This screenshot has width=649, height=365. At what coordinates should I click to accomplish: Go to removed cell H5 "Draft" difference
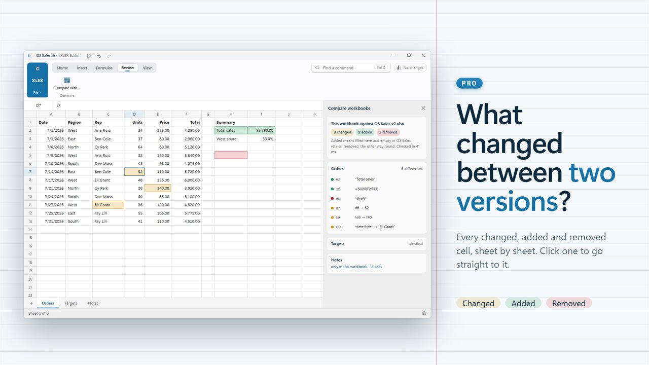tap(377, 198)
